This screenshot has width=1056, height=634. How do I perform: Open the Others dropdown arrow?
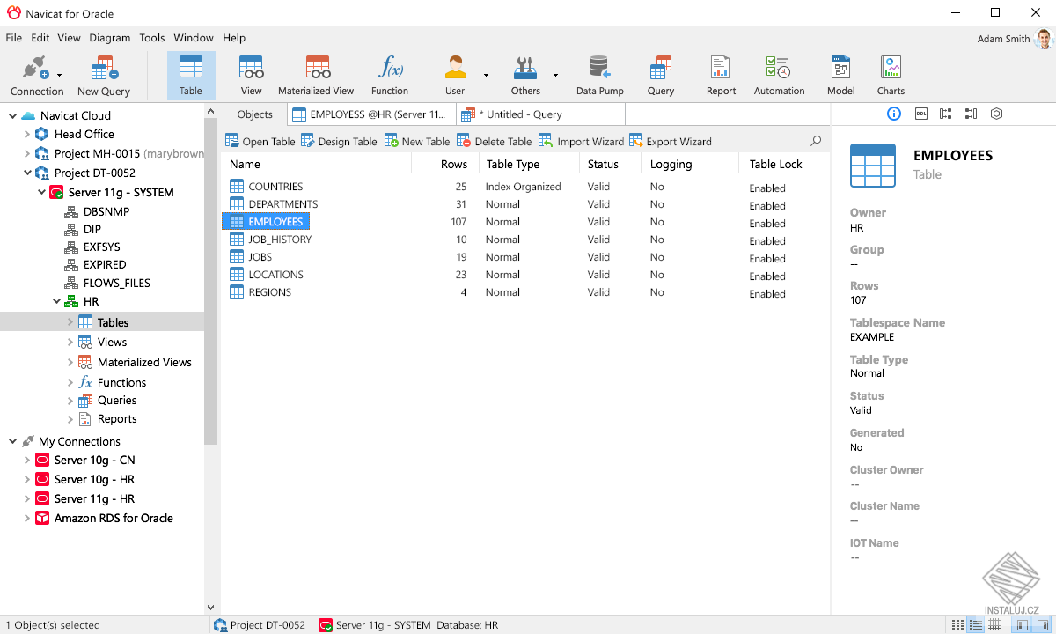coord(555,75)
